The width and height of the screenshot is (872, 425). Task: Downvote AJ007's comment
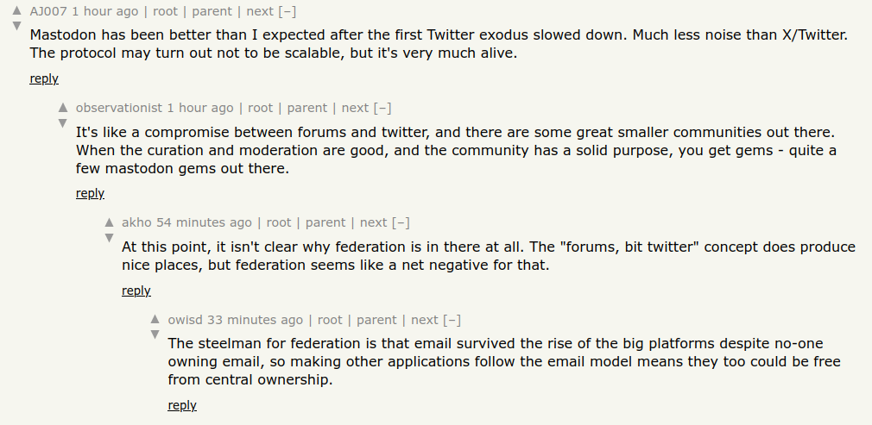(x=16, y=26)
